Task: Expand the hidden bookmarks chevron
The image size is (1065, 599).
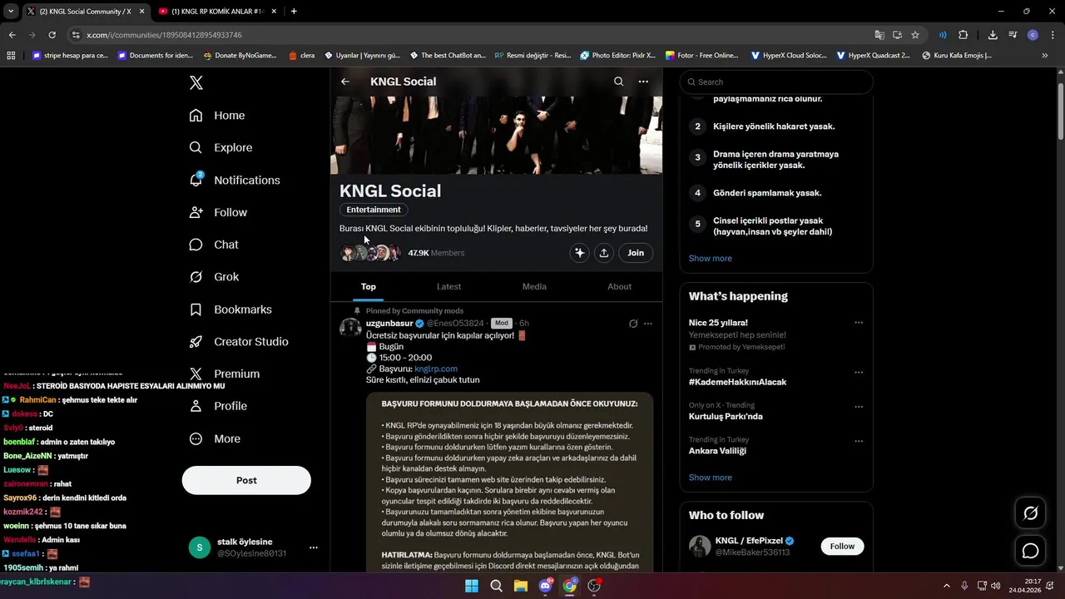Action: pyautogui.click(x=1045, y=56)
